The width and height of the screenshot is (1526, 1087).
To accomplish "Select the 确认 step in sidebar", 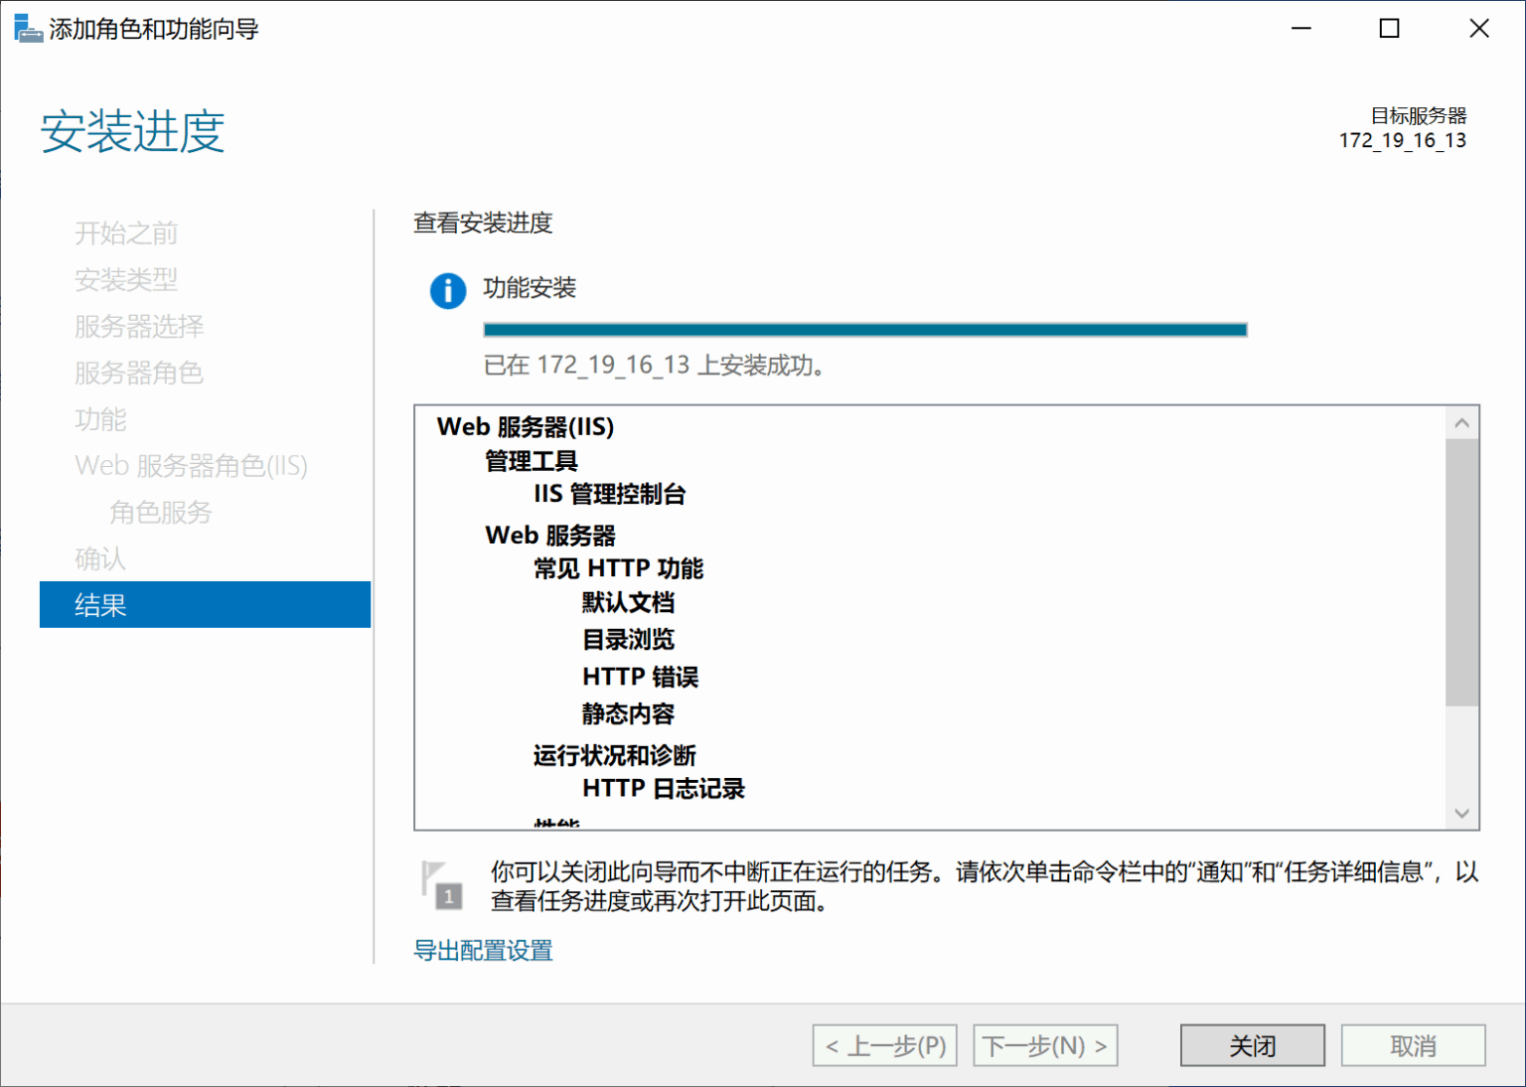I will [99, 558].
